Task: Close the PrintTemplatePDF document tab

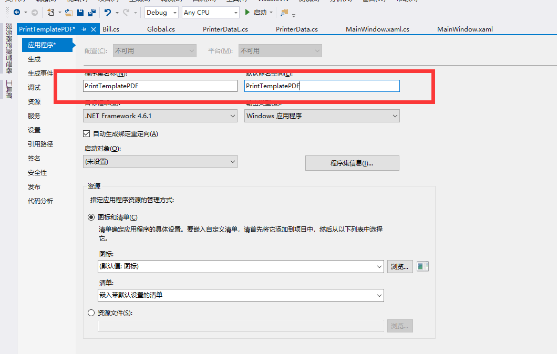Action: [94, 29]
